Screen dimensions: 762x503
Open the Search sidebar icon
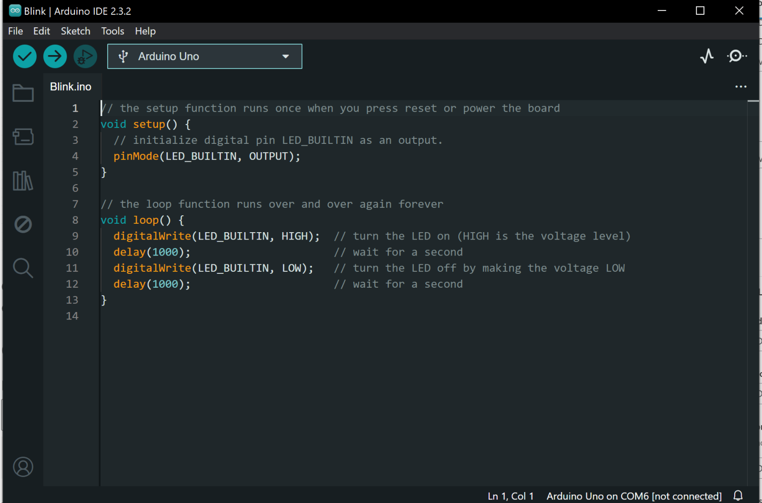23,268
